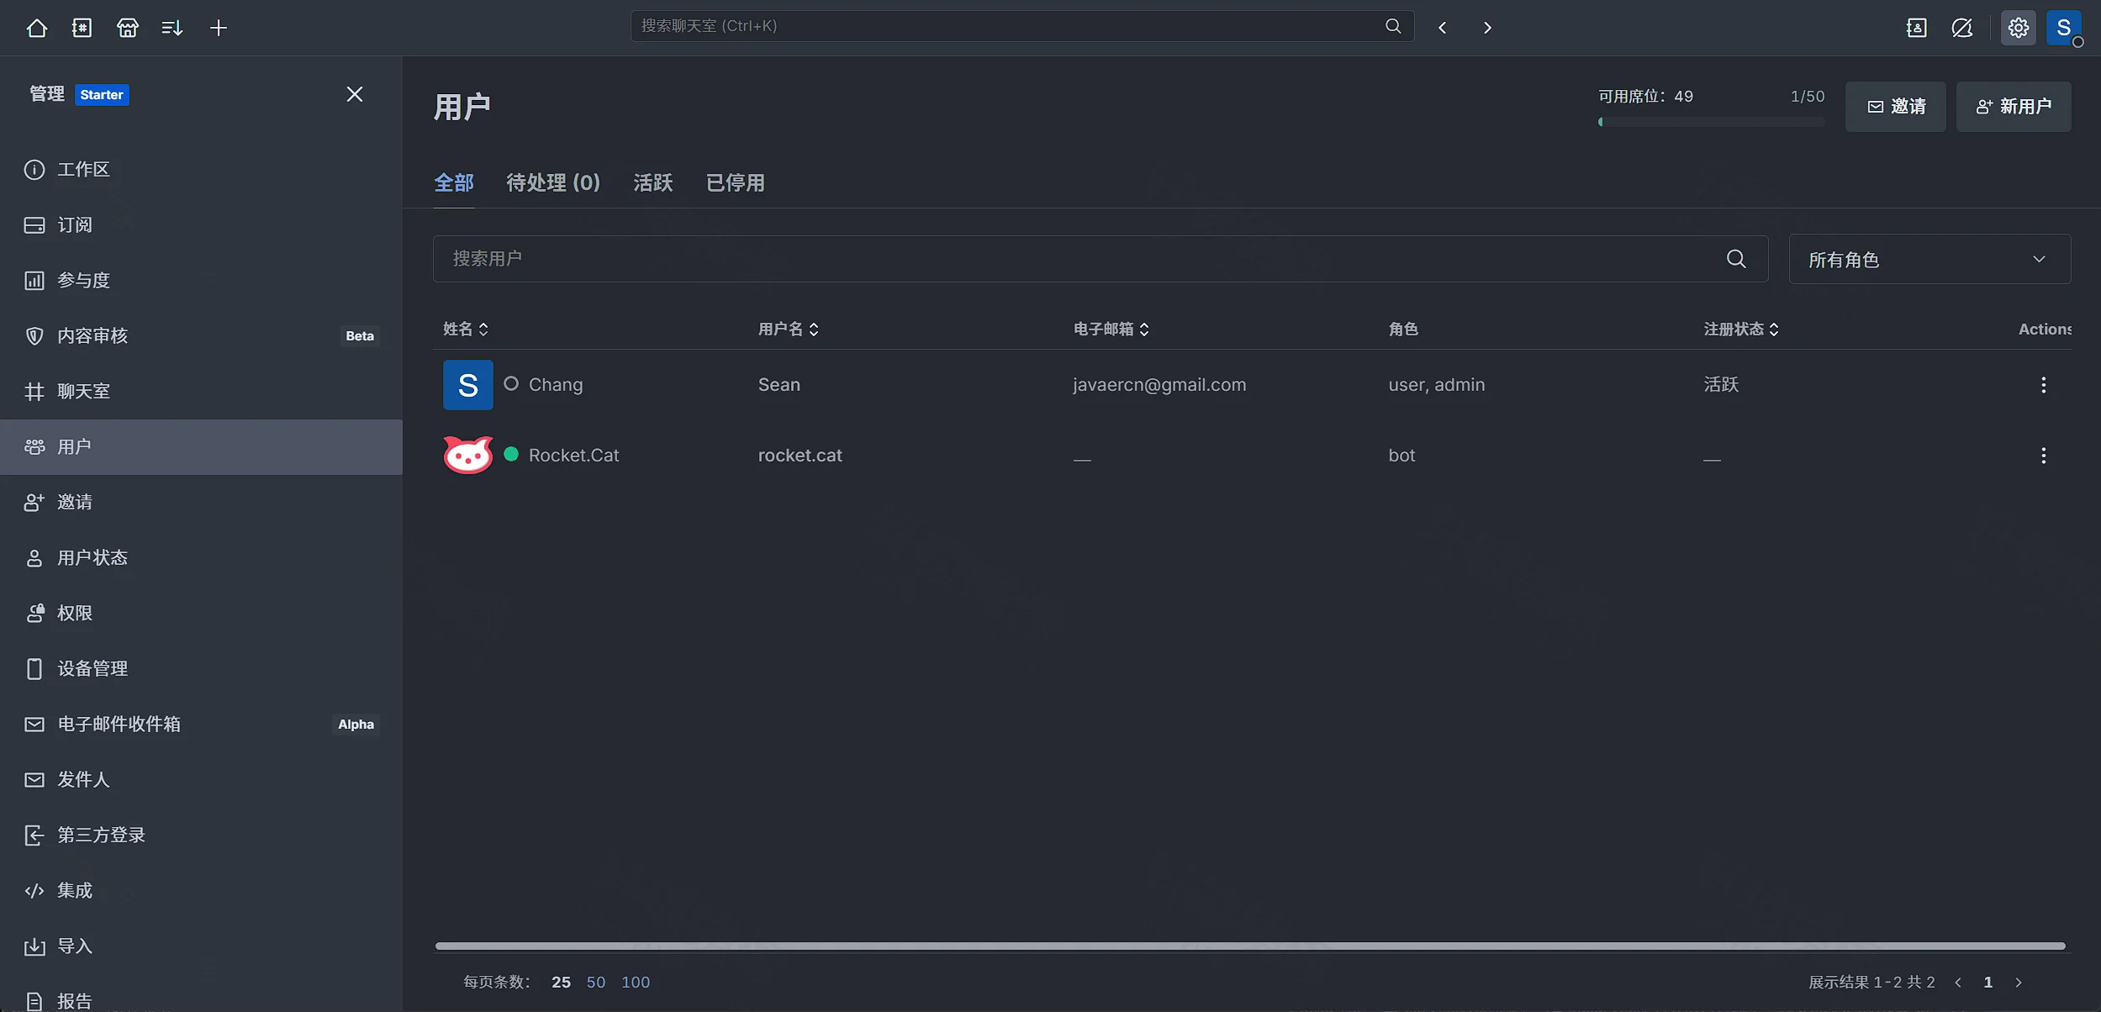Image resolution: width=2101 pixels, height=1012 pixels.
Task: Open Integrations (集成) section
Action: coord(201,891)
